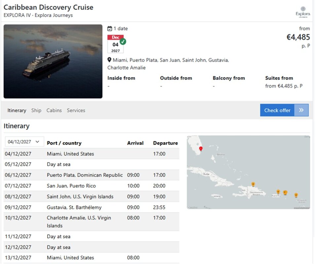
Task: Click EXPLORA IV · Explora Journeys subtitle
Action: click(x=38, y=15)
